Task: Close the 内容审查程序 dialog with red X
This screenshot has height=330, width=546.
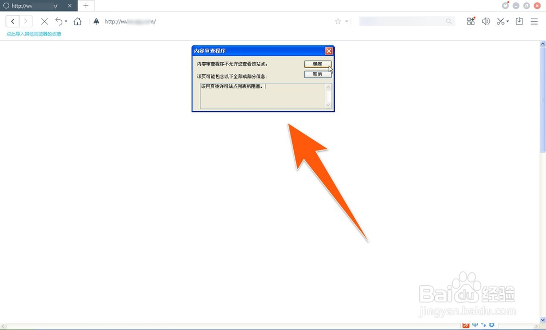Action: (x=329, y=51)
